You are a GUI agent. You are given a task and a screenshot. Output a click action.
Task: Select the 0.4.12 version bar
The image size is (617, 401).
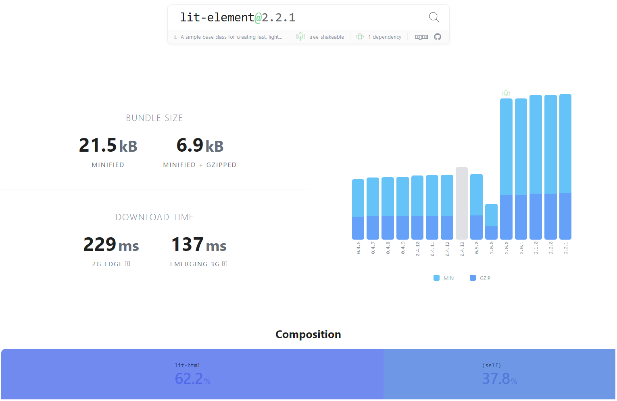coord(447,207)
